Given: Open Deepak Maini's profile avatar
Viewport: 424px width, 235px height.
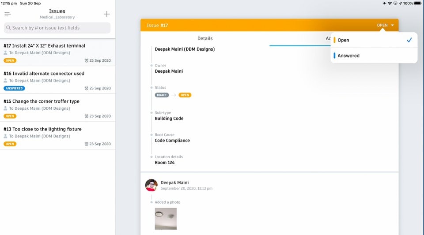Looking at the screenshot, I should (151, 185).
